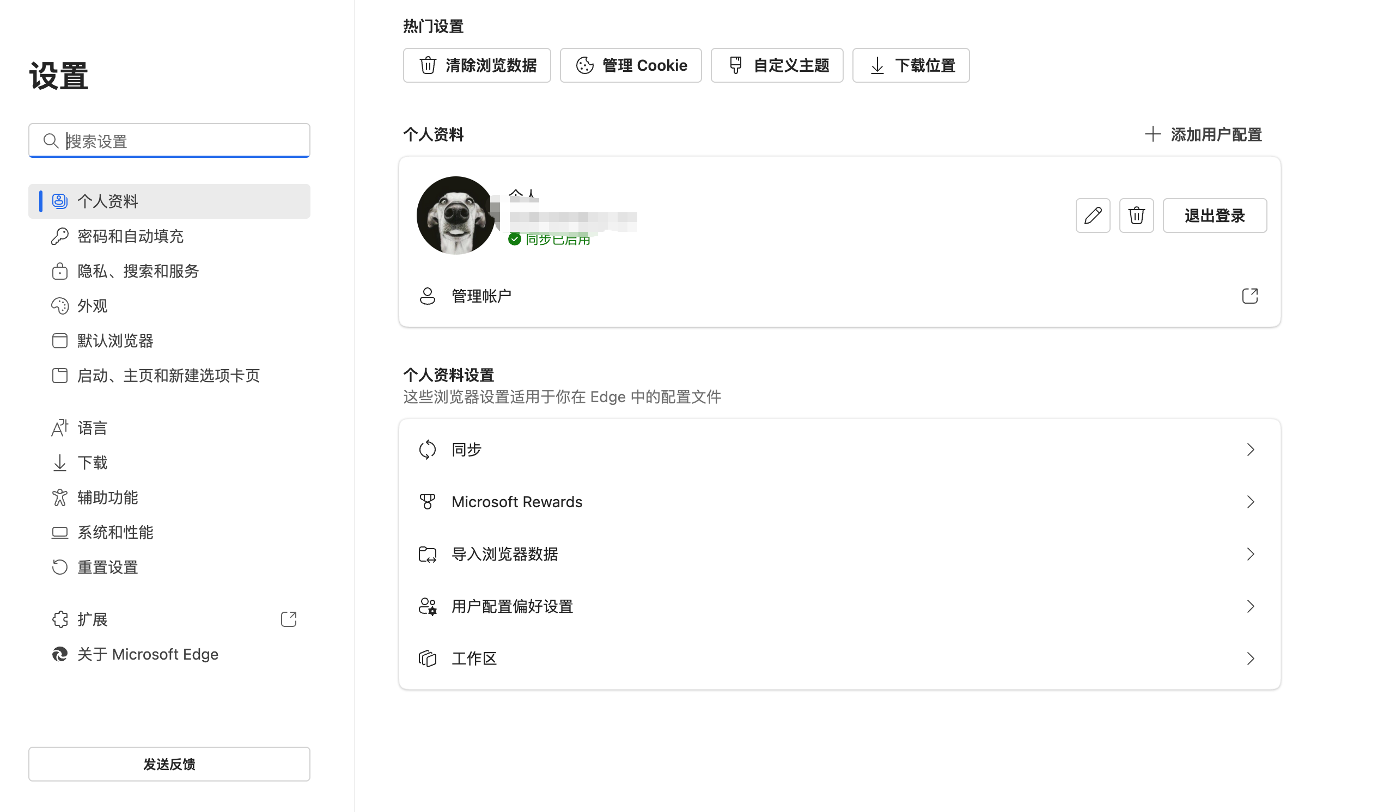Click the 启动、主页和新建选项卡页 sidebar icon
The height and width of the screenshot is (812, 1390).
tap(59, 376)
